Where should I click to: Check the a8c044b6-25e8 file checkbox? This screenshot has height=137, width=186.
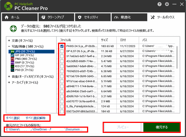tap(62, 91)
